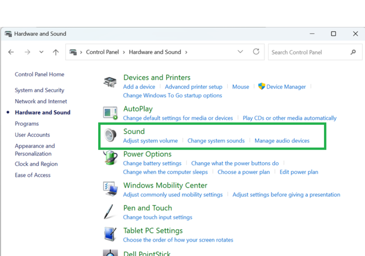Open the recent locations dropdown arrow
Viewport: 365px width, 256px height.
click(x=41, y=52)
